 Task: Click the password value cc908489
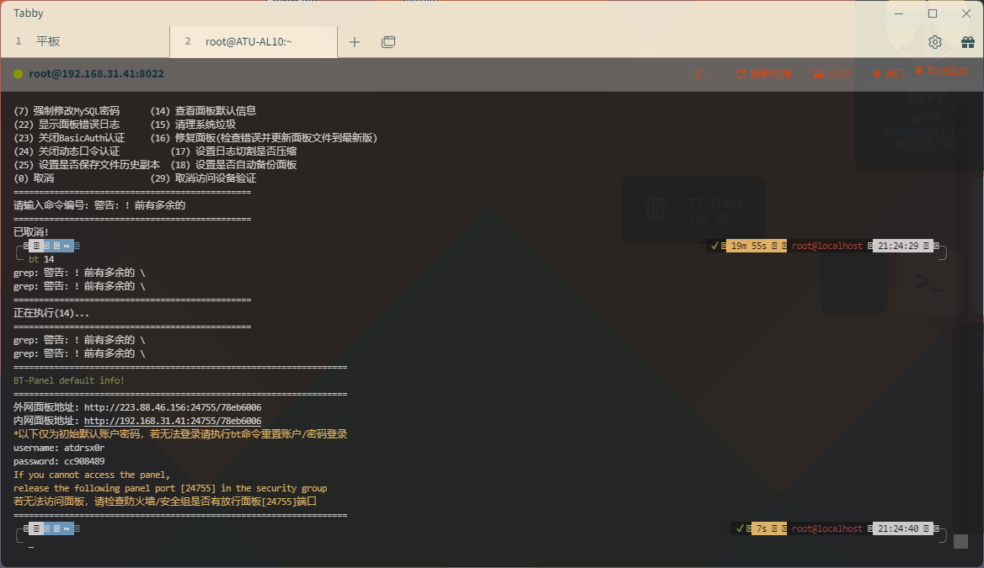click(84, 461)
